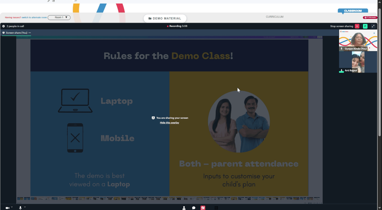
Task: Open call settings gear icon
Action: (3, 26)
